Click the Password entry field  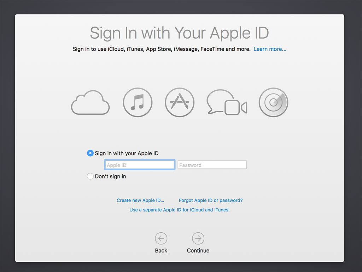coord(212,164)
